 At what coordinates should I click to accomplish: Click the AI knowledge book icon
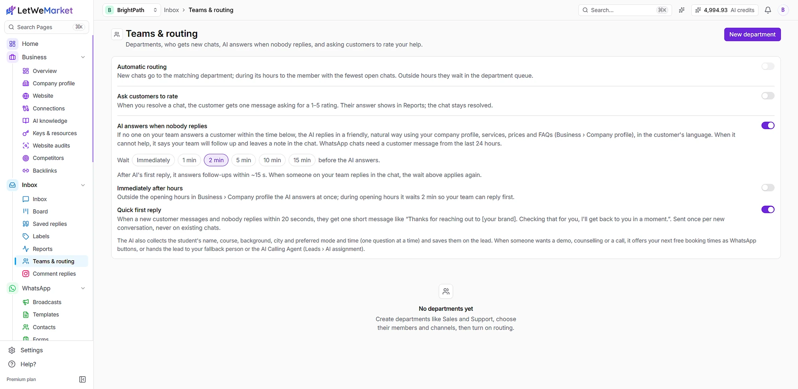tap(26, 121)
